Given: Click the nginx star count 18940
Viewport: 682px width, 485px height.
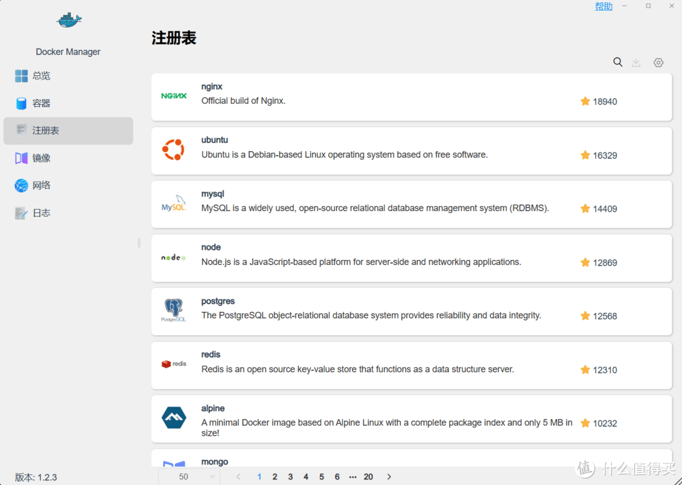Looking at the screenshot, I should [605, 101].
